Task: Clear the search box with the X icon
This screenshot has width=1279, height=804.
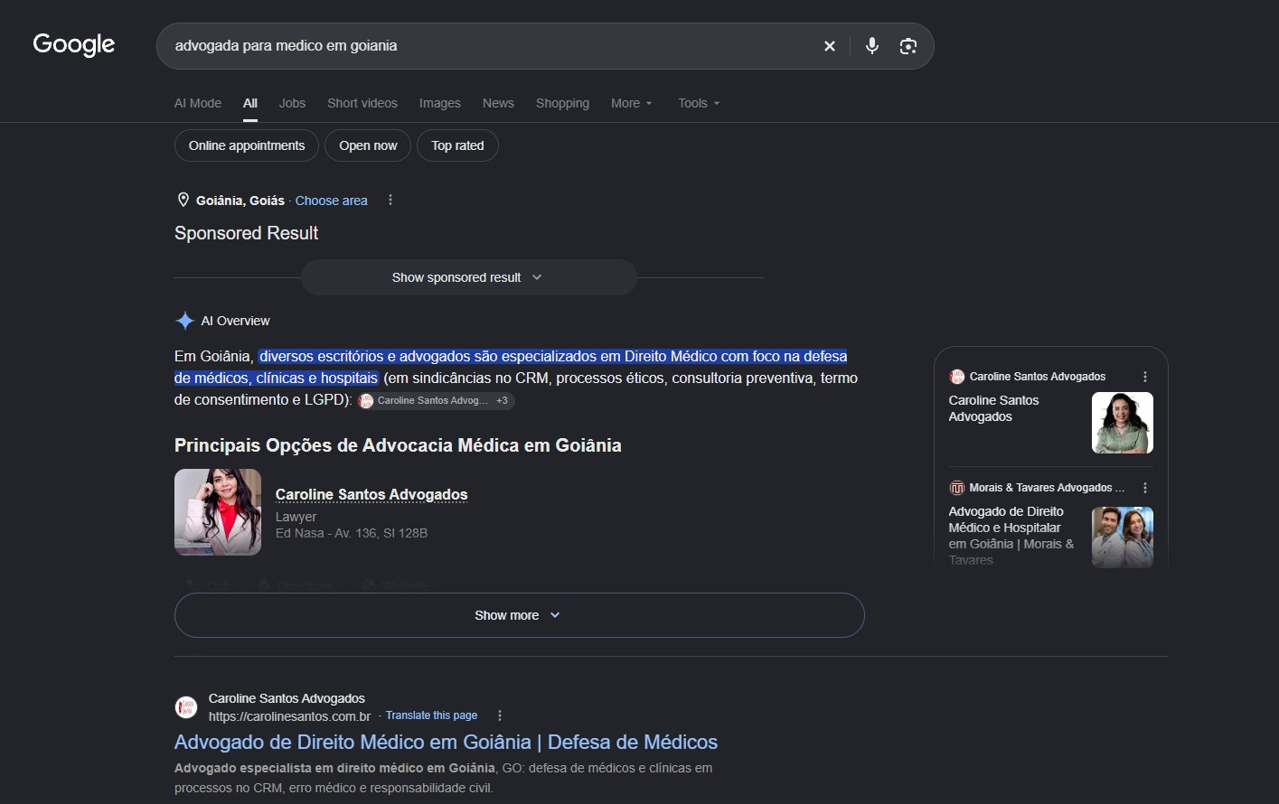Action: pyautogui.click(x=830, y=46)
